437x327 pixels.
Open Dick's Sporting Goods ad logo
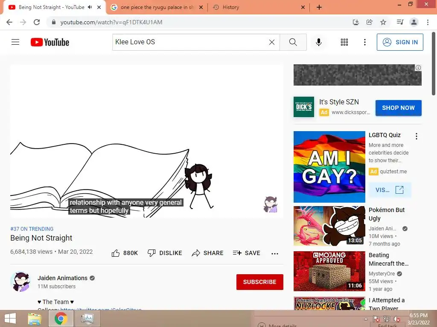(304, 107)
